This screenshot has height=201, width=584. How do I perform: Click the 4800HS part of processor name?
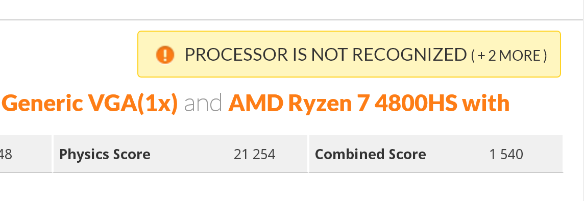click(x=416, y=103)
